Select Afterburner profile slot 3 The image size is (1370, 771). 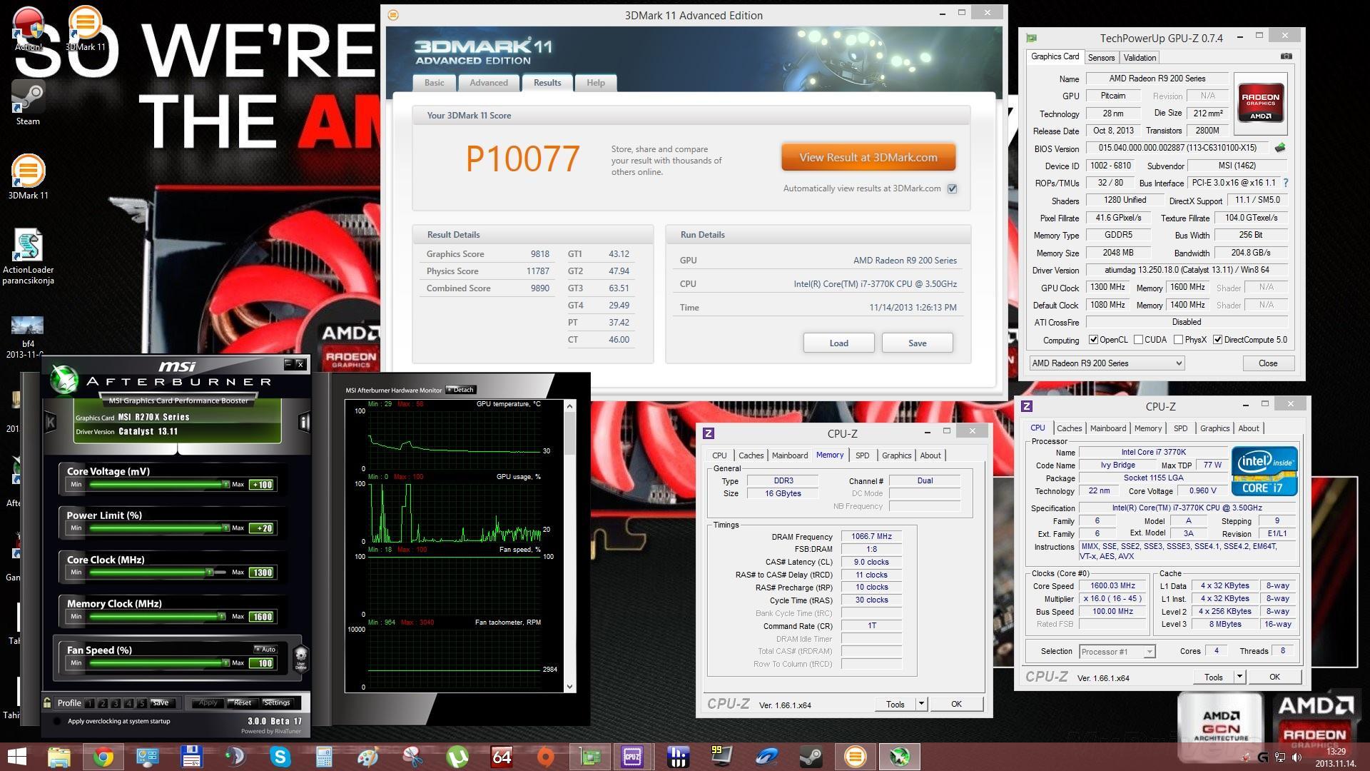point(116,703)
